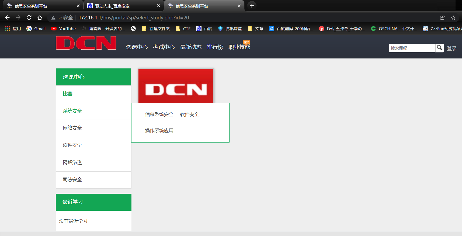
Task: Select 网络安全 in the sidebar
Action: pyautogui.click(x=93, y=128)
